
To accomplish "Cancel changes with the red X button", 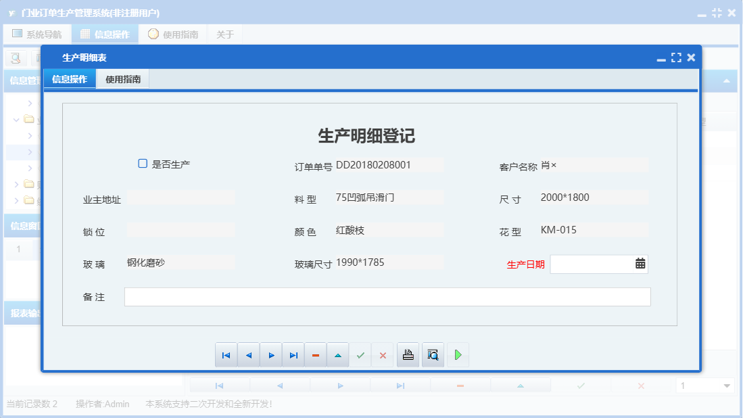I will click(383, 354).
